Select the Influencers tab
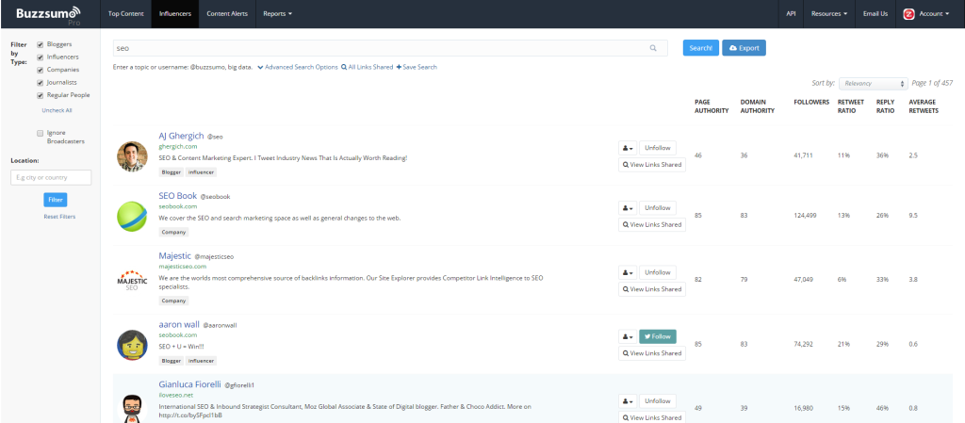Viewport: 965px width, 423px height. pos(174,13)
